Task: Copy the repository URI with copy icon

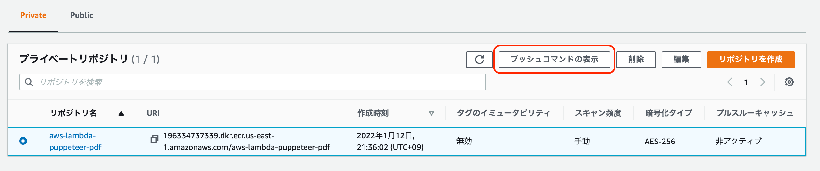Action: (x=155, y=139)
